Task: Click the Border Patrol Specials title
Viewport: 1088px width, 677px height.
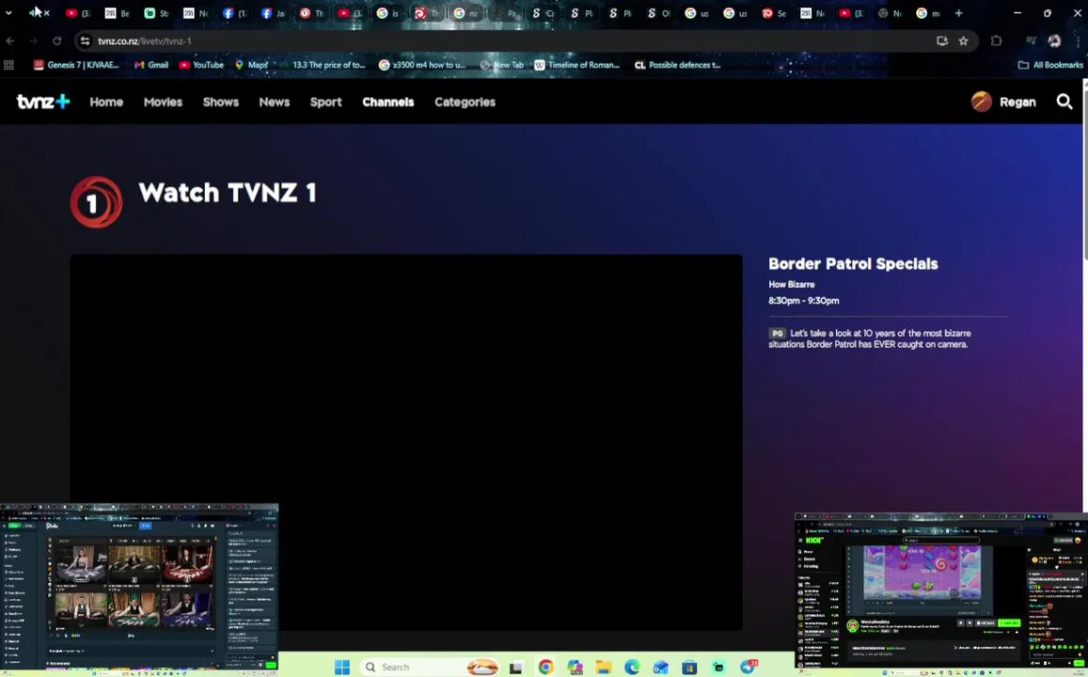Action: point(853,264)
